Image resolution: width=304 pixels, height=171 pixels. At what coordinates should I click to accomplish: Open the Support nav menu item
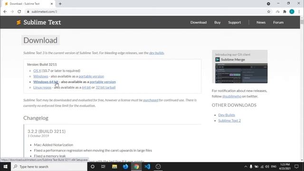point(234,22)
